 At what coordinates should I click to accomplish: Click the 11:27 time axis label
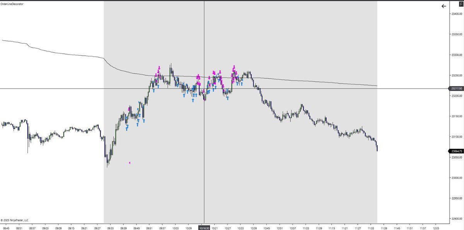coord(357,228)
